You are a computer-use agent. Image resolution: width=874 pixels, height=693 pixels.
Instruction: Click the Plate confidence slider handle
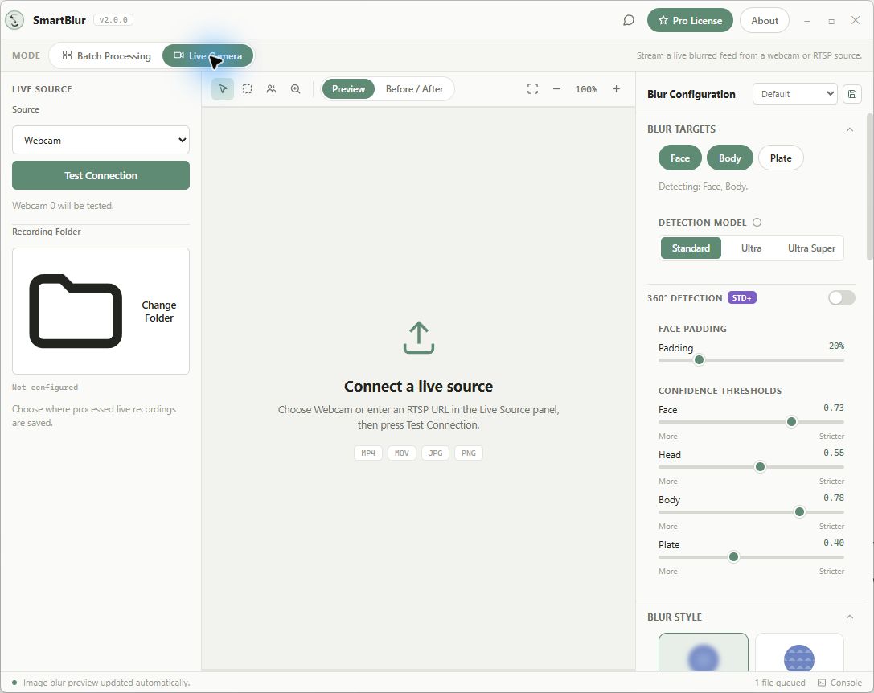point(733,556)
